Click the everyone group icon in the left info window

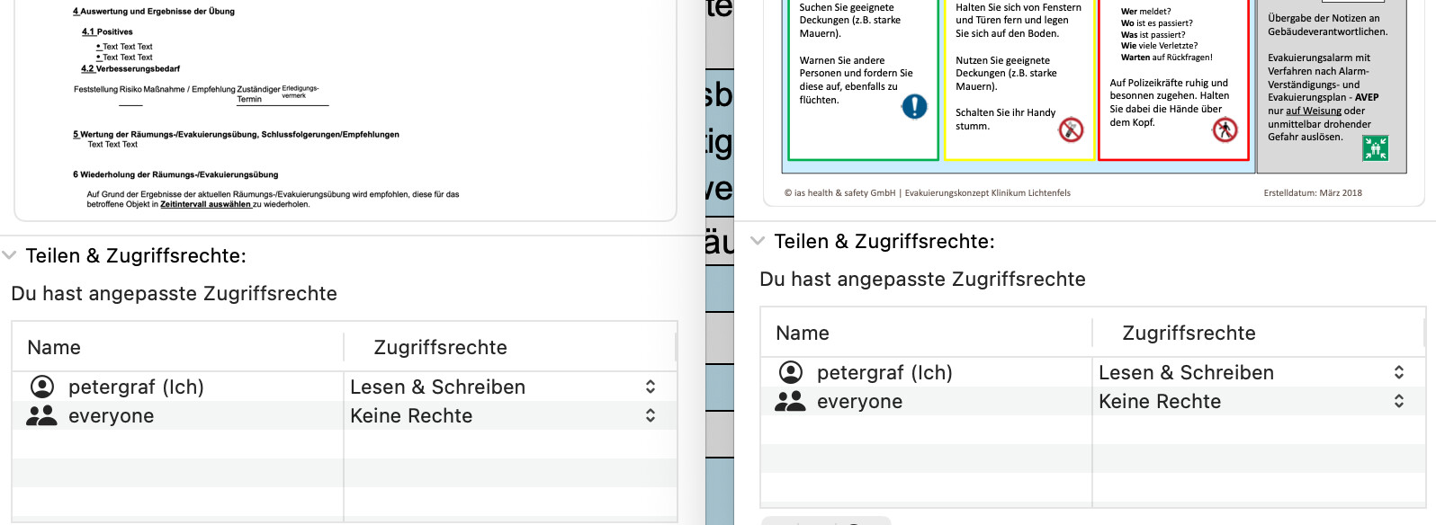point(41,415)
